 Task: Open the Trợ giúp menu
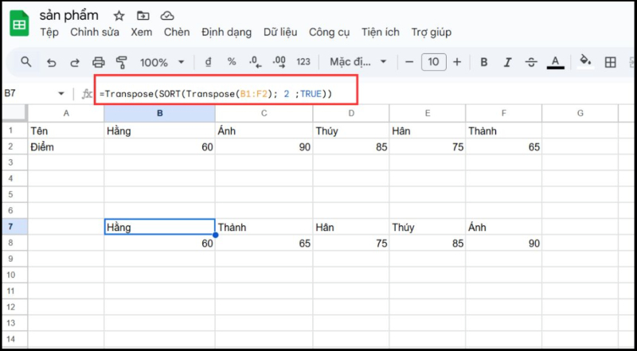click(431, 33)
